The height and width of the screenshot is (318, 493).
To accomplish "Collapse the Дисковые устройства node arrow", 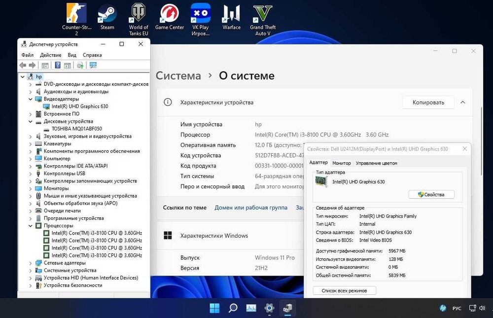I will point(31,121).
